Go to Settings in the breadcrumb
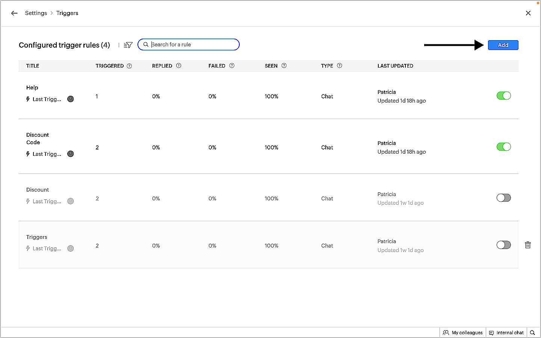This screenshot has width=541, height=338. 36,13
